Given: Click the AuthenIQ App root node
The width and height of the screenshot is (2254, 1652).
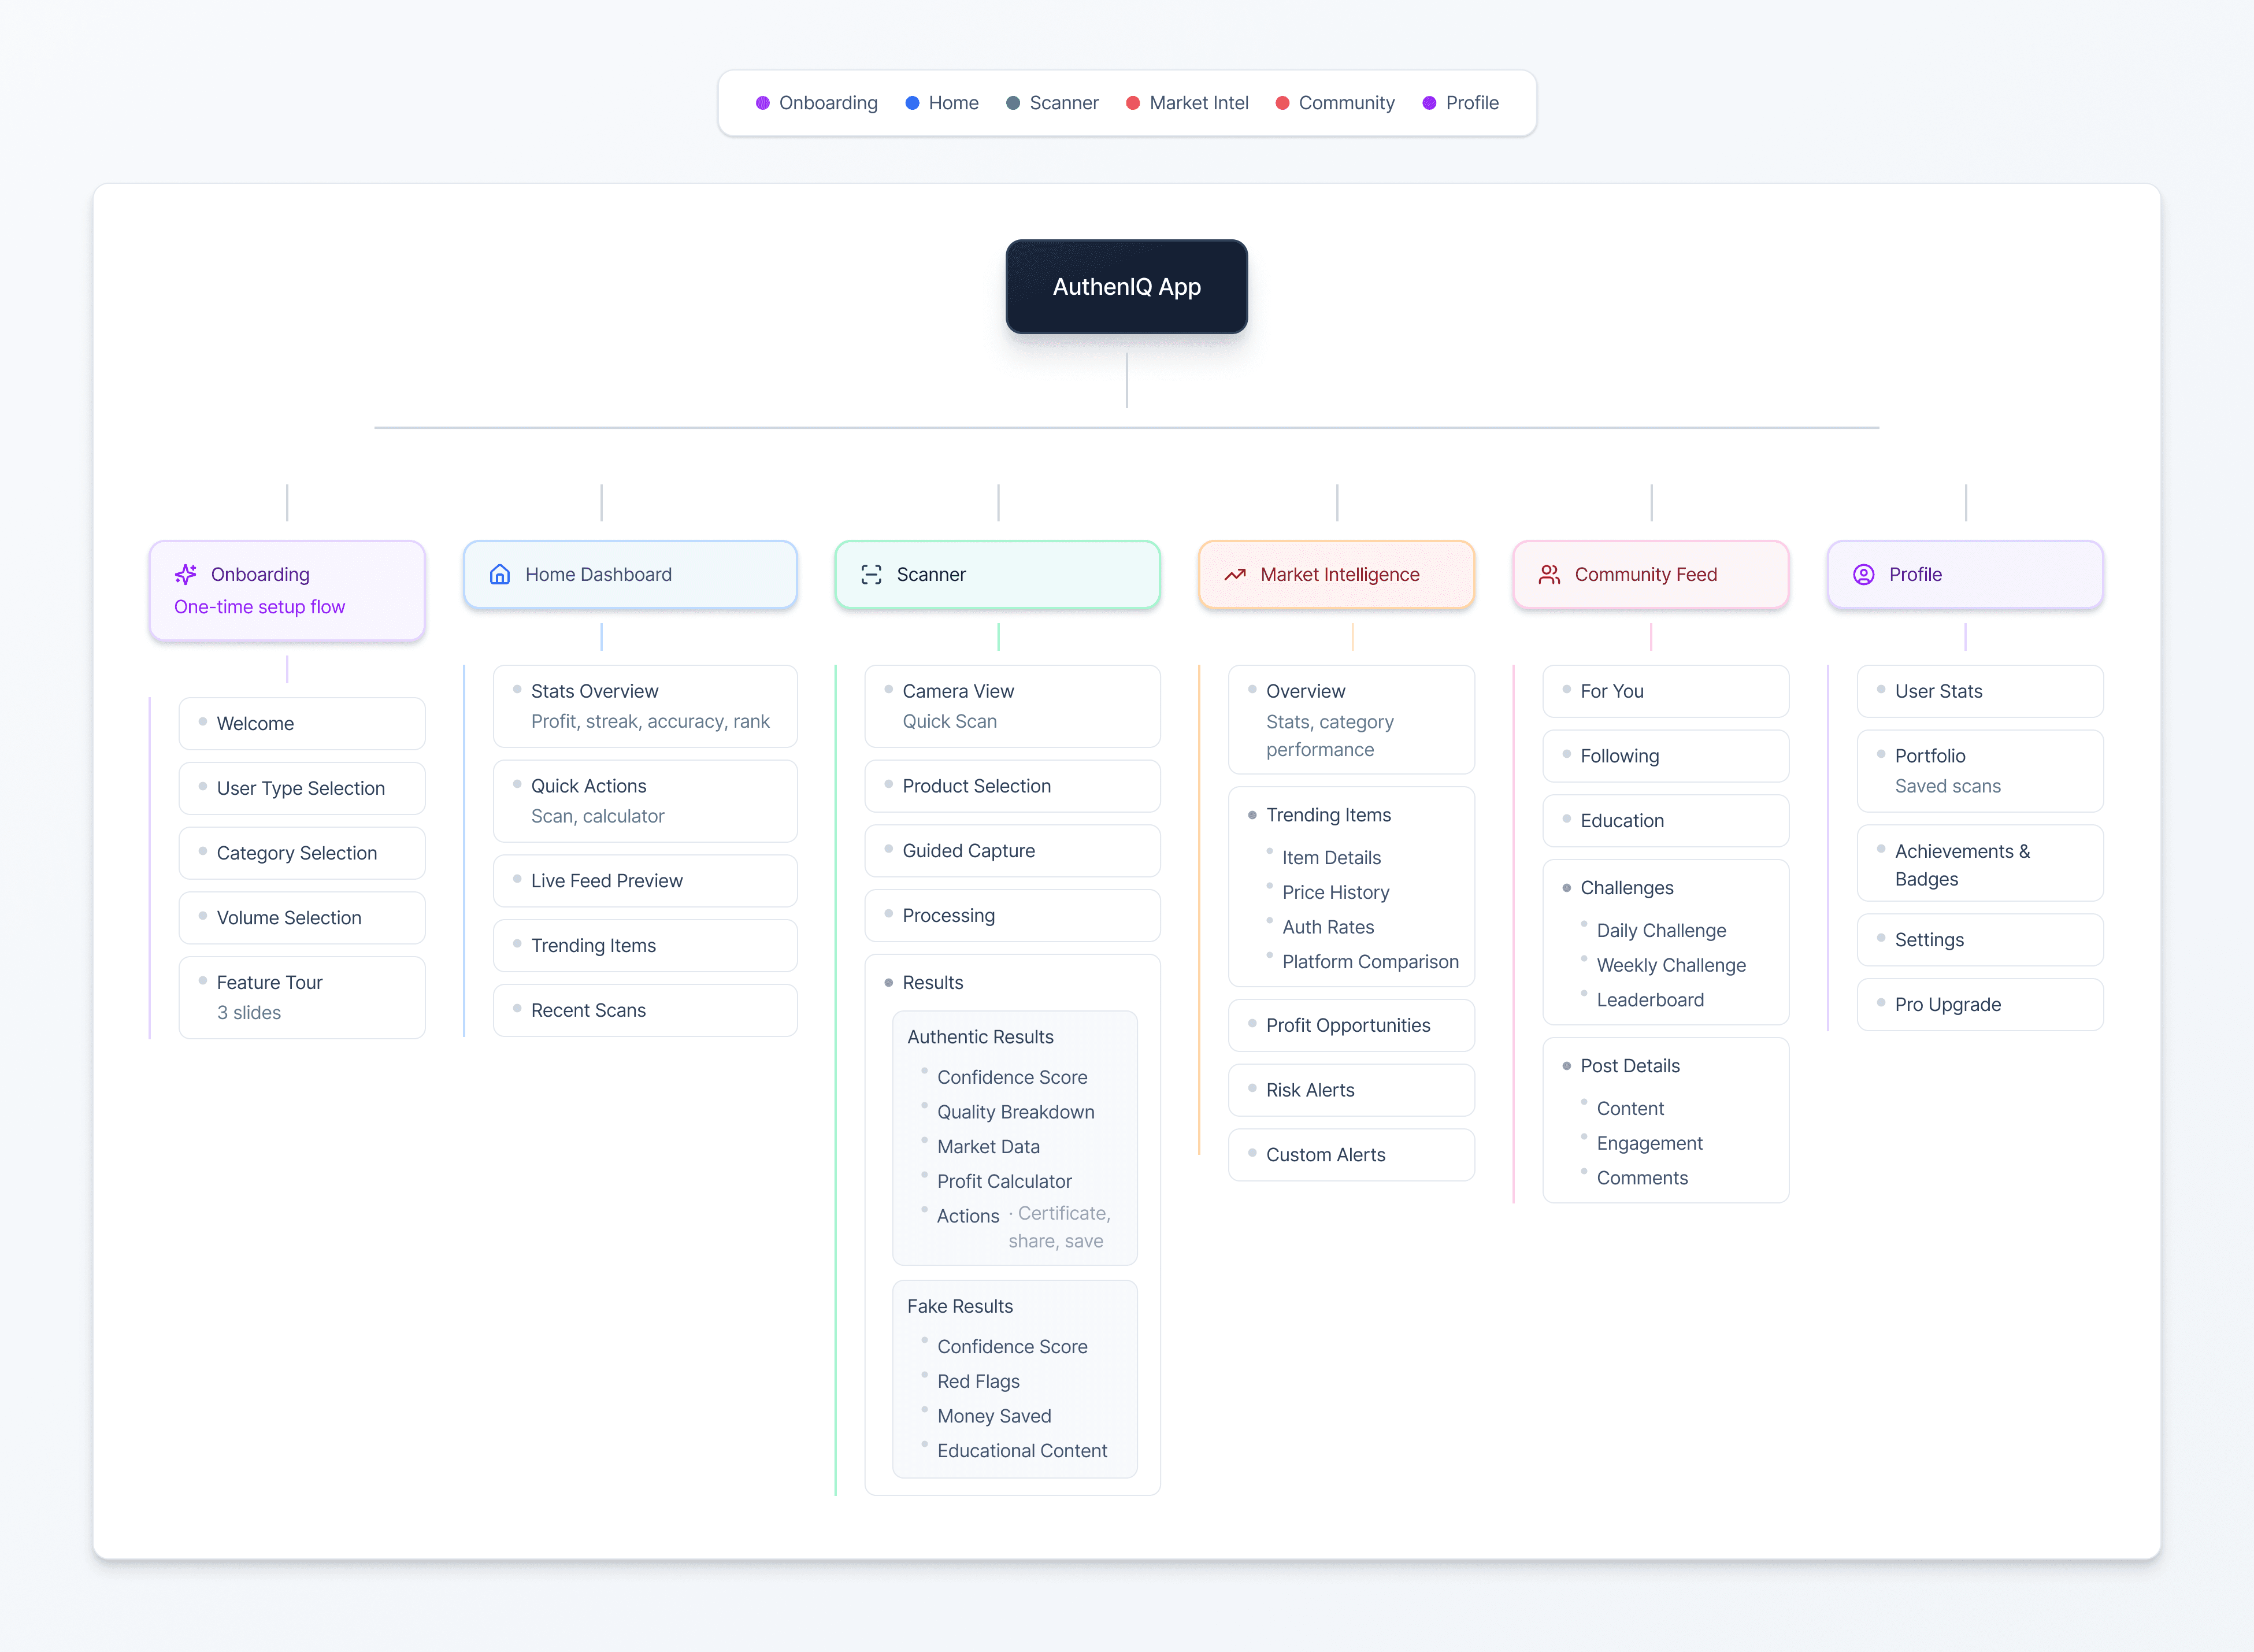Looking at the screenshot, I should (x=1126, y=287).
